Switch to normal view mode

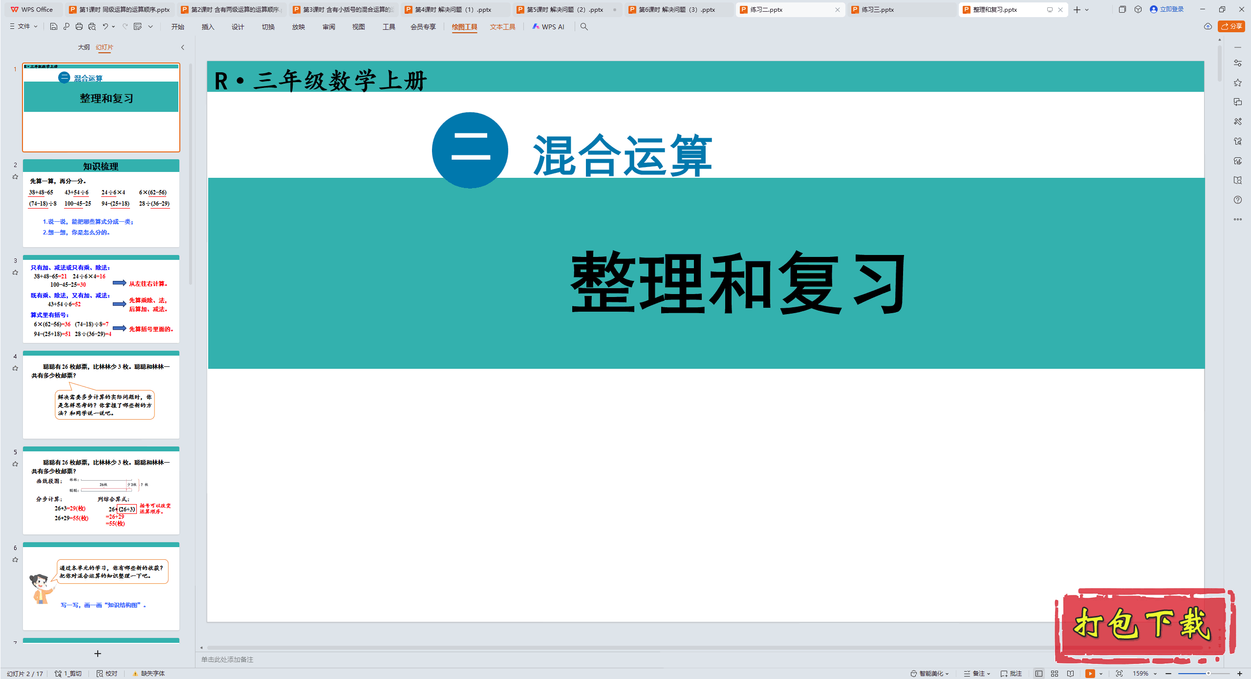point(1039,674)
